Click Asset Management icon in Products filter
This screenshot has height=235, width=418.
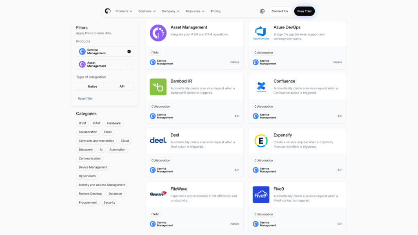pyautogui.click(x=82, y=64)
